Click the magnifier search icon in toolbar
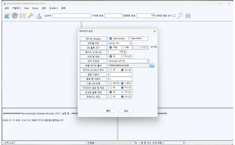This screenshot has height=145, width=235. tap(180, 16)
